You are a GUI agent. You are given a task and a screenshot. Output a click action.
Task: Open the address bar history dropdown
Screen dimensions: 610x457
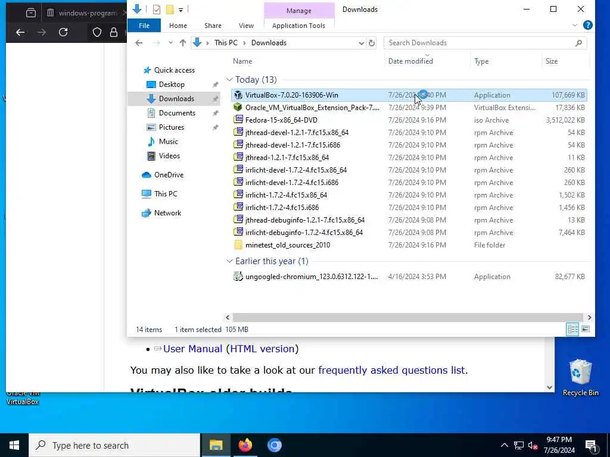pyautogui.click(x=362, y=43)
